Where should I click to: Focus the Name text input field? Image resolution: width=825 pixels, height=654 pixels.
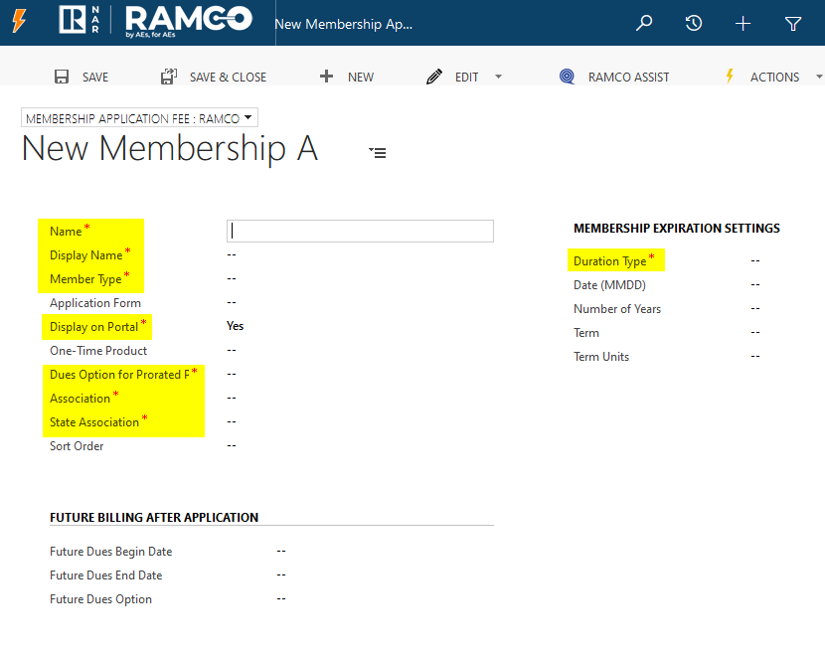pyautogui.click(x=360, y=231)
